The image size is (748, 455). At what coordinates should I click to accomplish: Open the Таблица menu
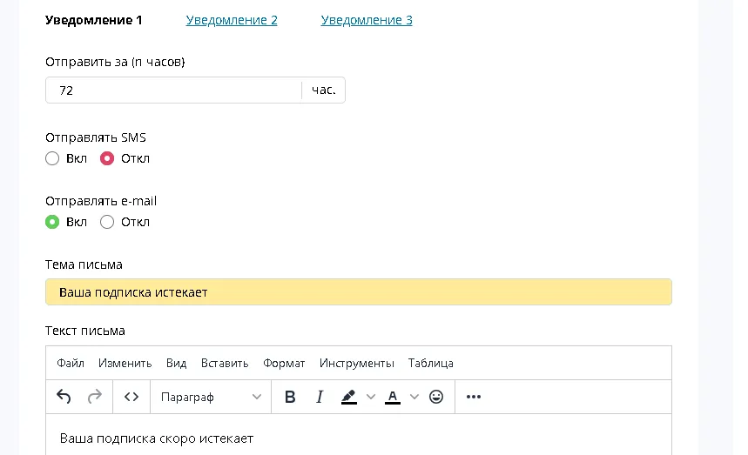431,363
